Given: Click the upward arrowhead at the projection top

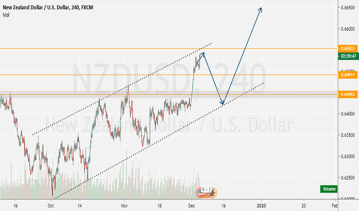Looking at the screenshot, I should pyautogui.click(x=261, y=9).
